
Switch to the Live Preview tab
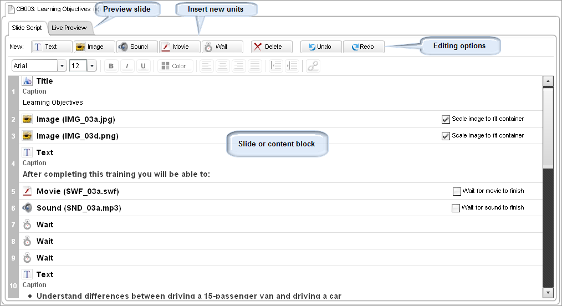coord(69,28)
